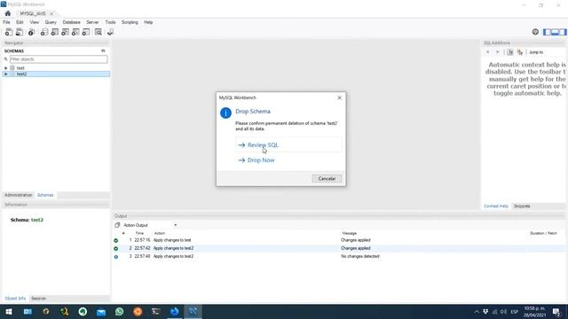Choose Drop Now in the dialog

288,159
